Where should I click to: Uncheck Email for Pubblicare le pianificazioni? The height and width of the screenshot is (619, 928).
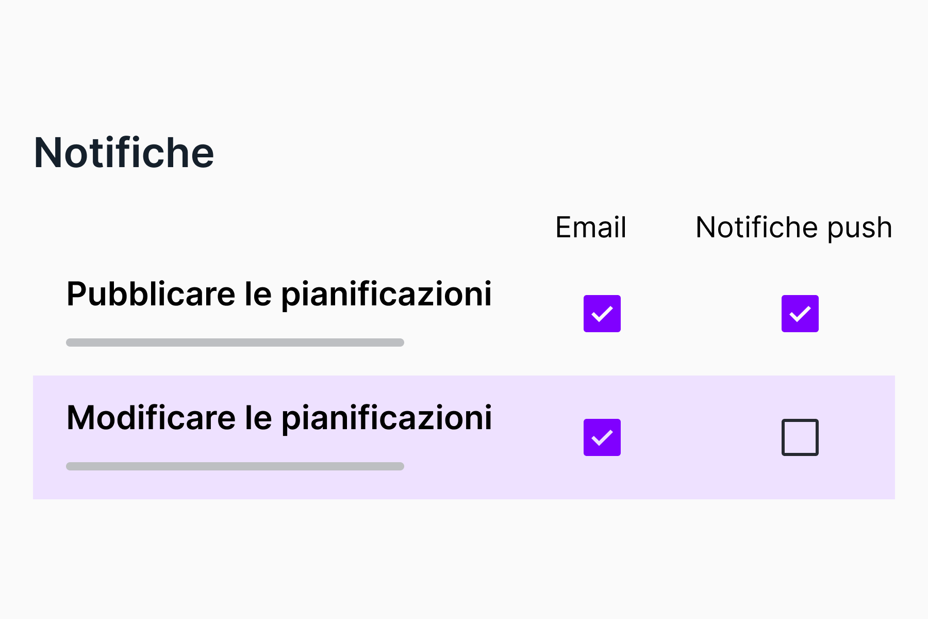(x=602, y=314)
